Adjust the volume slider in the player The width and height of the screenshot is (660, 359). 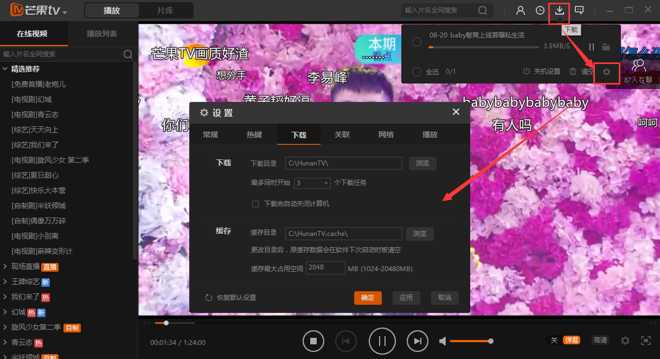pos(471,341)
